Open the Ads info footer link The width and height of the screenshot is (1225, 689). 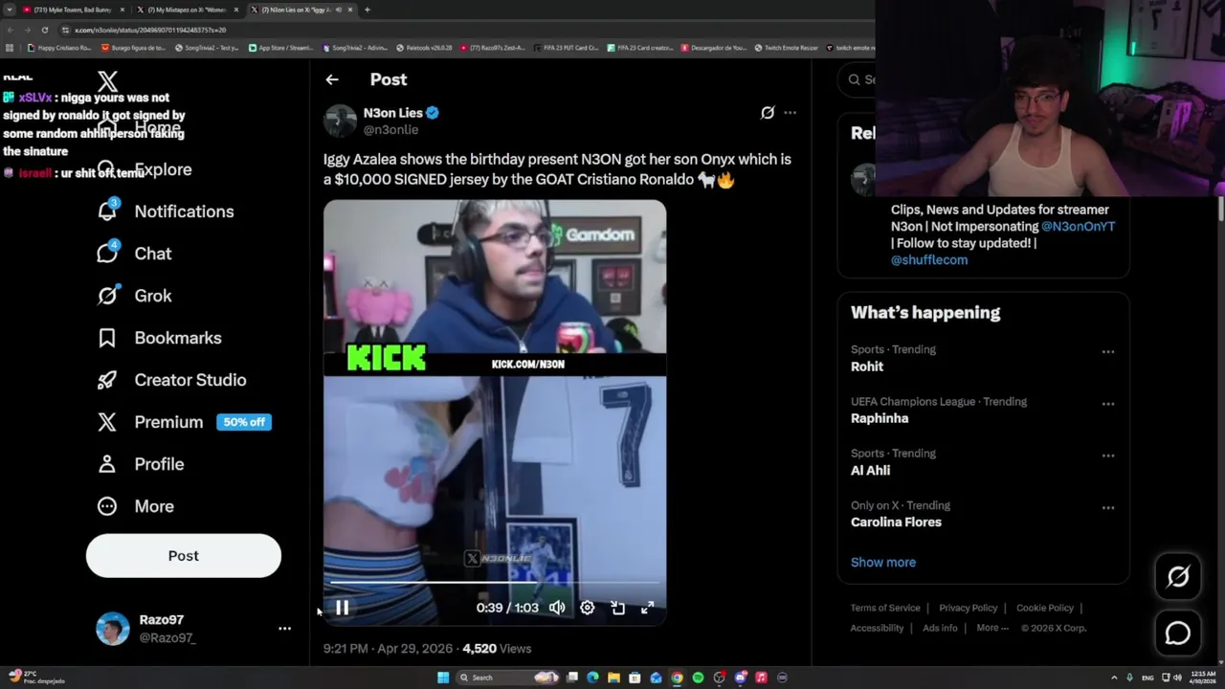point(940,628)
